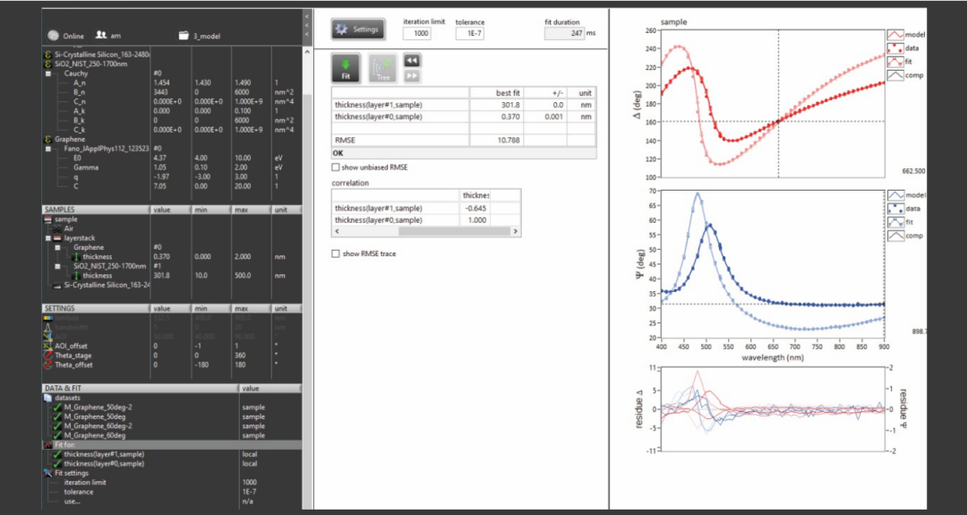
Task: Collapse the Fano_JApplPhys112 model node
Action: [x=48, y=149]
